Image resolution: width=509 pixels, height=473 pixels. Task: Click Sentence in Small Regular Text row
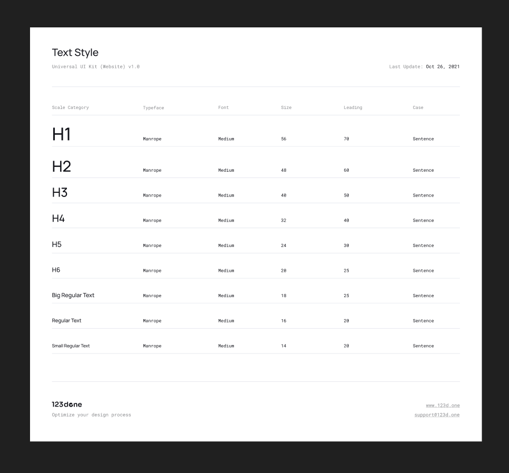point(423,346)
